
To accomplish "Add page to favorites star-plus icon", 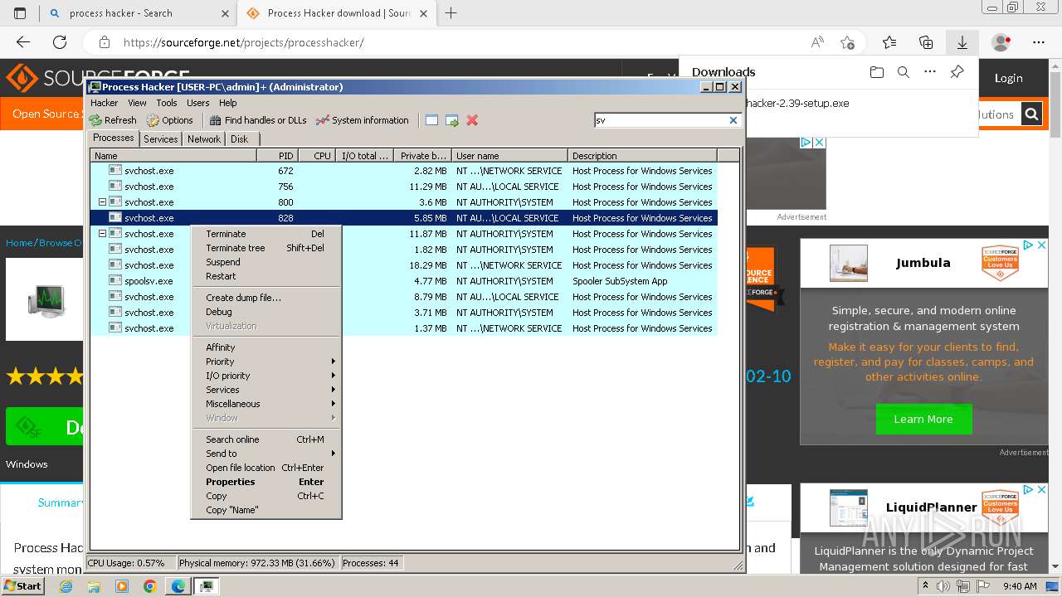I will (847, 42).
